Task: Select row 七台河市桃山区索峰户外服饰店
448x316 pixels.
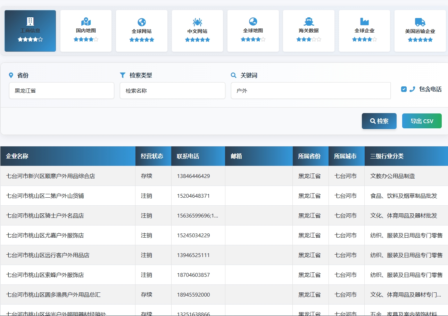Action: [224, 275]
